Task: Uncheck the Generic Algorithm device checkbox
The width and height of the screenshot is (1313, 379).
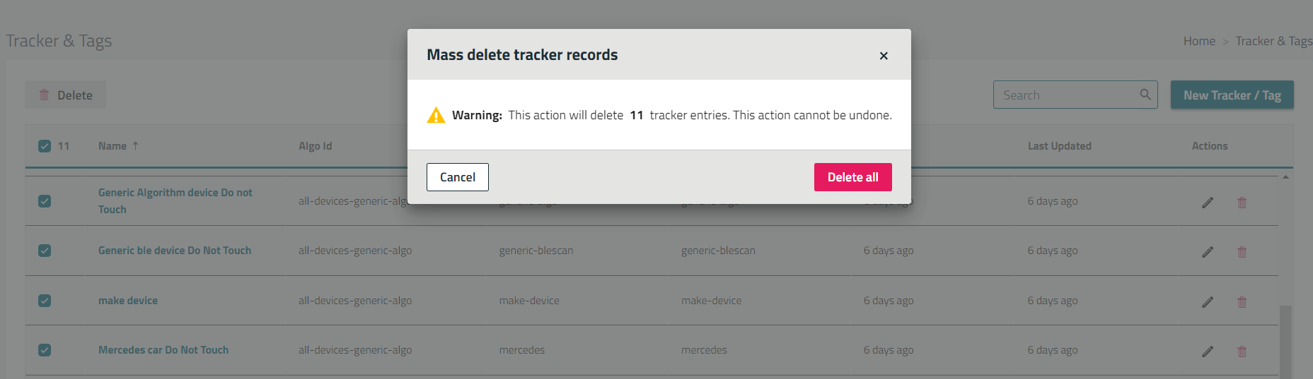Action: pos(45,201)
